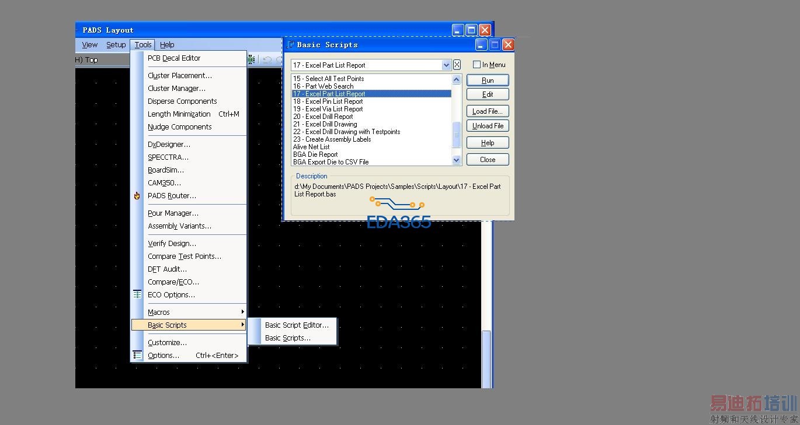The width and height of the screenshot is (800, 425).
Task: Click the script list scrollbar thumb
Action: coord(457,134)
